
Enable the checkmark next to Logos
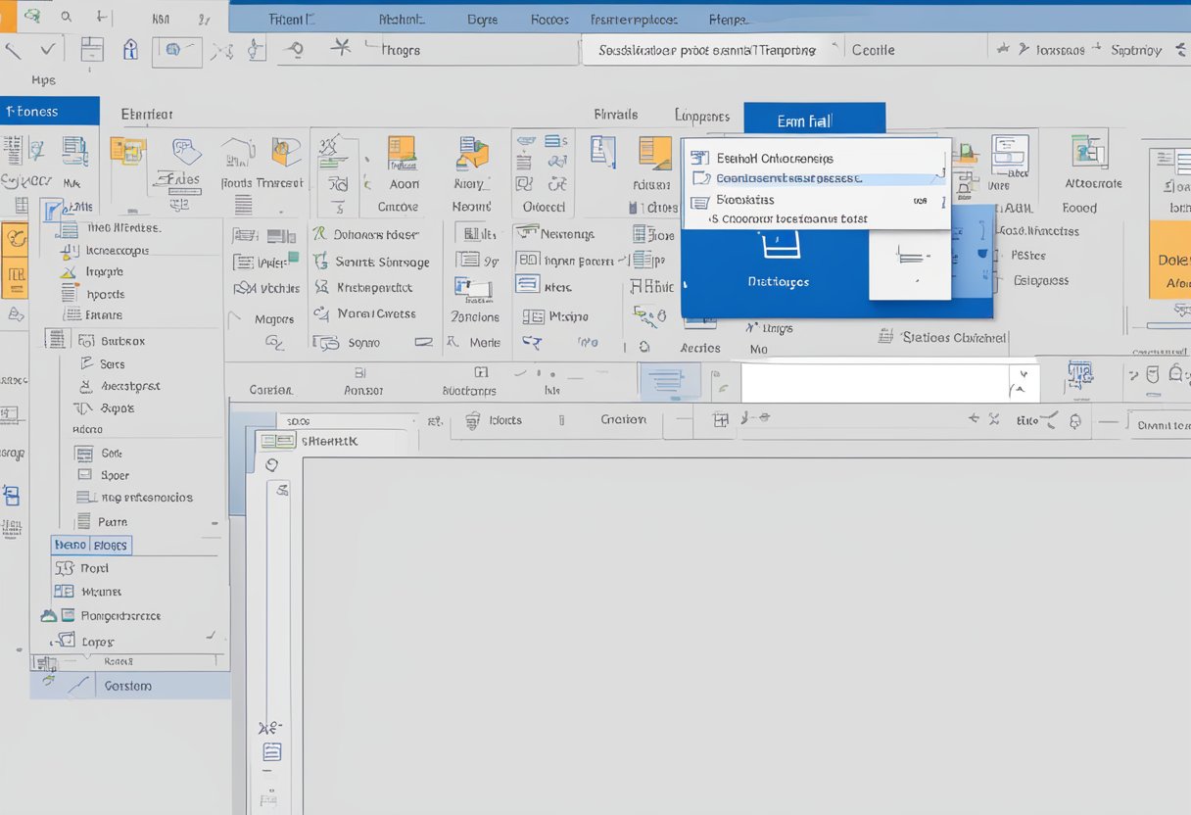[212, 636]
